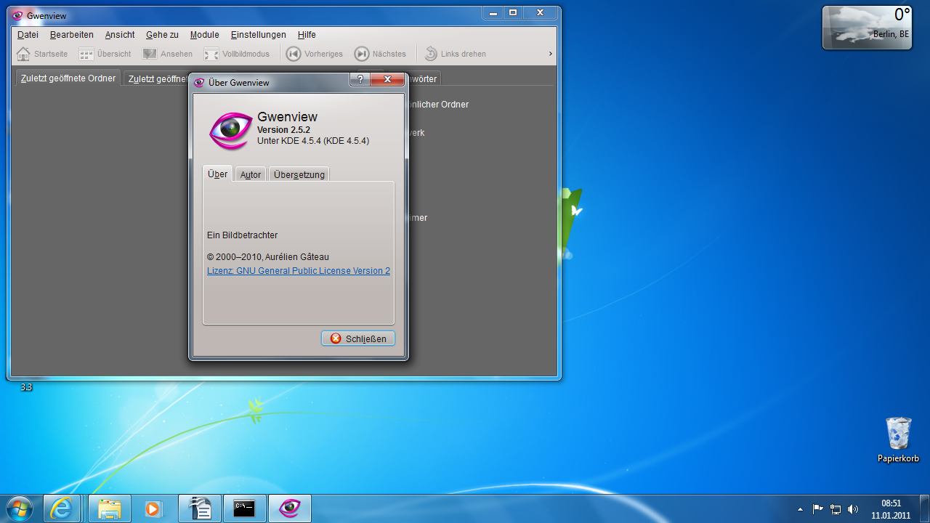Open the GNU General Public License link
930x523 pixels.
298,270
